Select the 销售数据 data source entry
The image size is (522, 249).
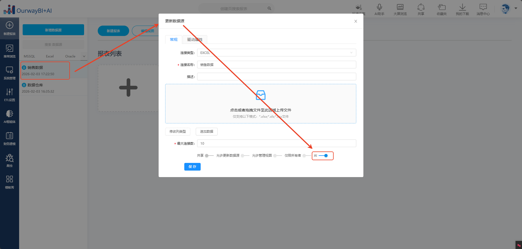(x=53, y=71)
